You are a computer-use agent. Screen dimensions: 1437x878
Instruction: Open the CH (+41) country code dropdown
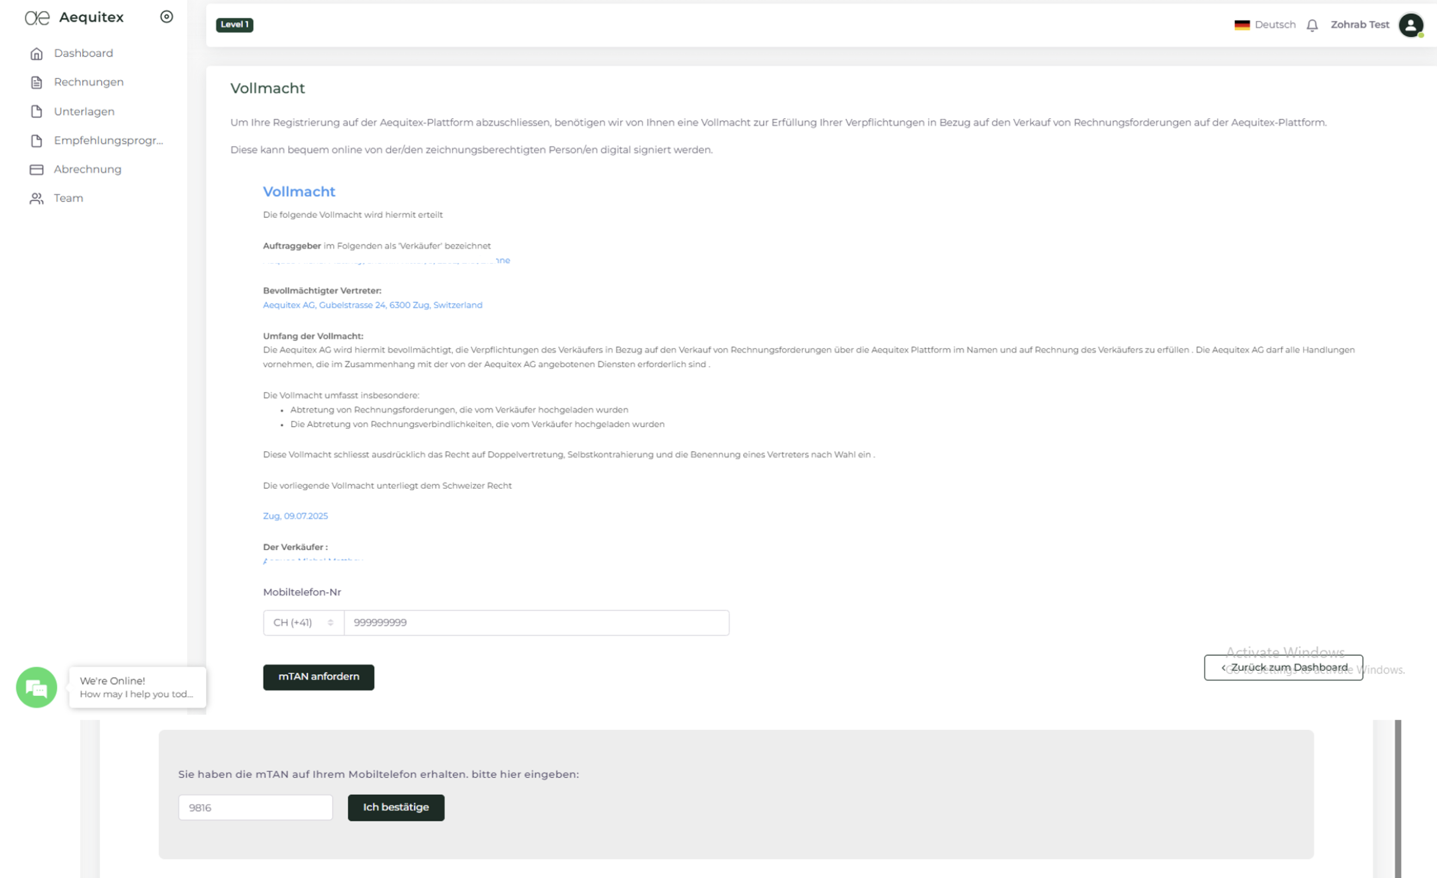[303, 623]
